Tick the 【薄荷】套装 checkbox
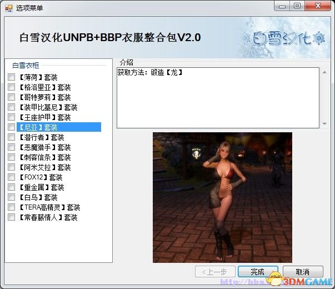 click(x=11, y=77)
